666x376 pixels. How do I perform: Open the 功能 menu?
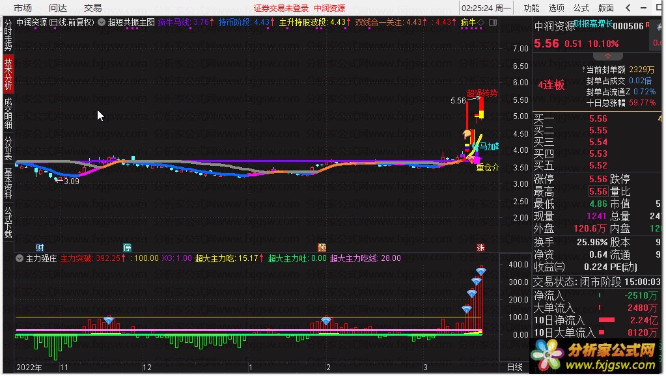(531, 8)
